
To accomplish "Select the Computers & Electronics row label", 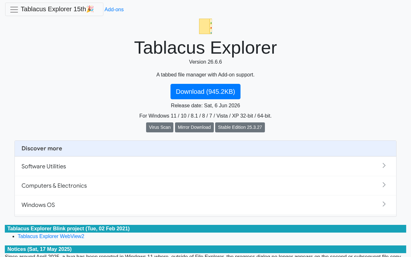I will (54, 186).
